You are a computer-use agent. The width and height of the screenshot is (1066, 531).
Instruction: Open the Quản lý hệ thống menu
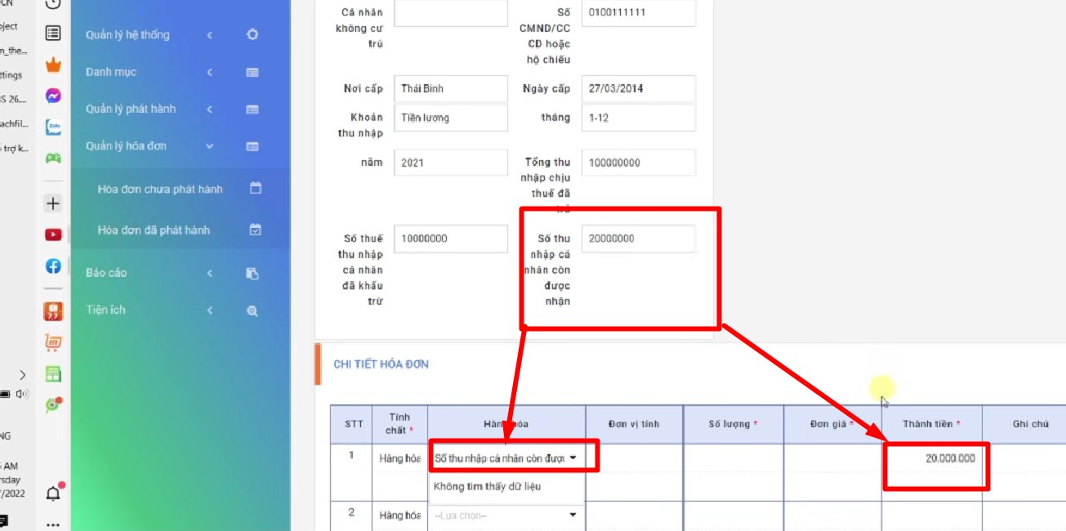pos(127,35)
